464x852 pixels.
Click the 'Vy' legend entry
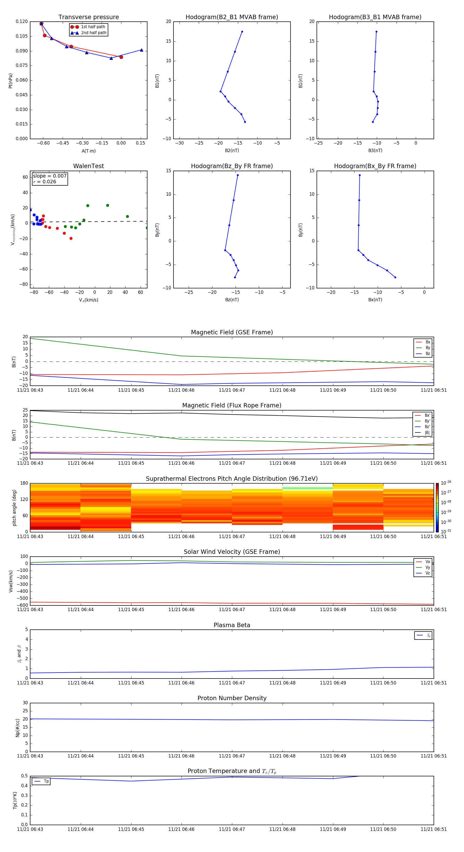click(x=423, y=567)
